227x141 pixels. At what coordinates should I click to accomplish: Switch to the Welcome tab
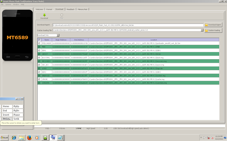39,10
